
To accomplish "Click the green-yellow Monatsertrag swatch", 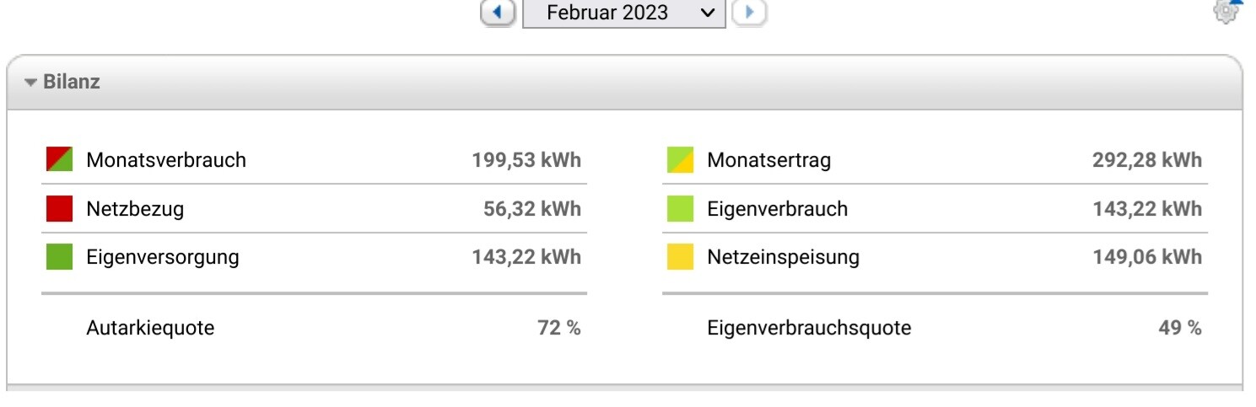I will click(x=680, y=159).
